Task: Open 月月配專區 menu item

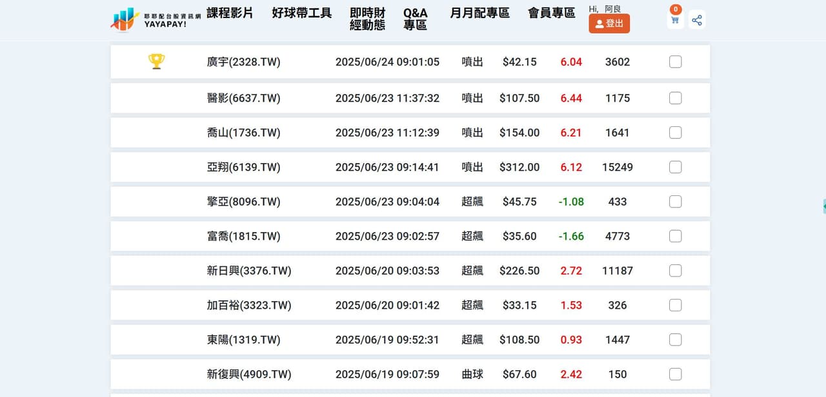Action: click(x=479, y=13)
